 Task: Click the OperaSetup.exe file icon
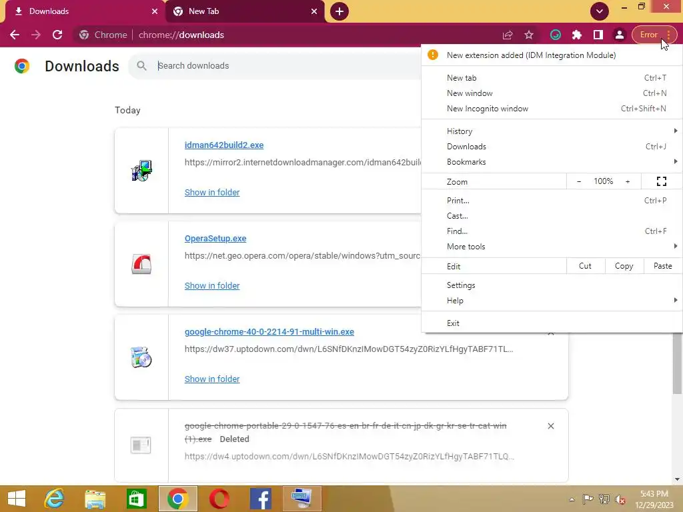(141, 264)
